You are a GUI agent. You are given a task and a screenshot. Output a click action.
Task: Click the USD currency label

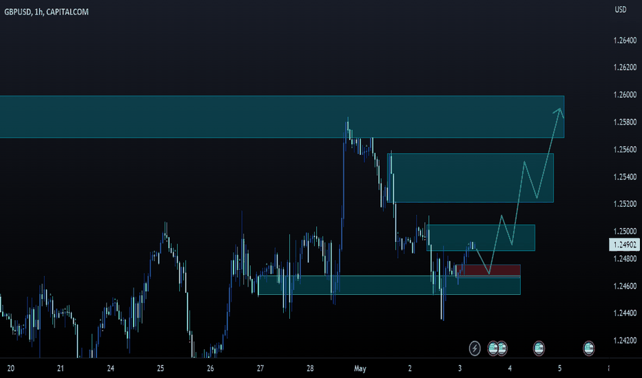point(620,10)
